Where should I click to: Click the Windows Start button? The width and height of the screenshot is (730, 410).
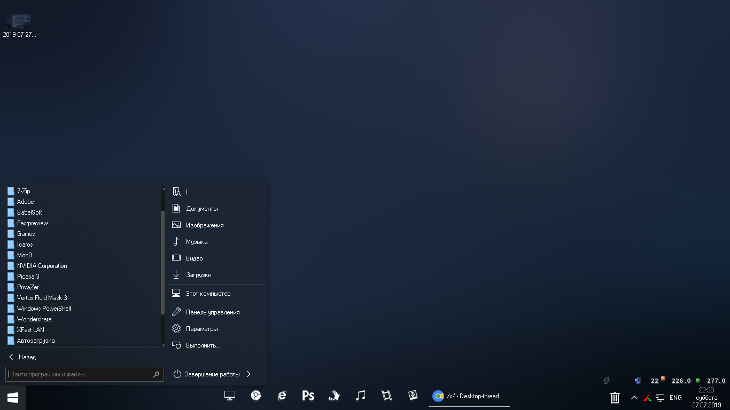pyautogui.click(x=13, y=398)
